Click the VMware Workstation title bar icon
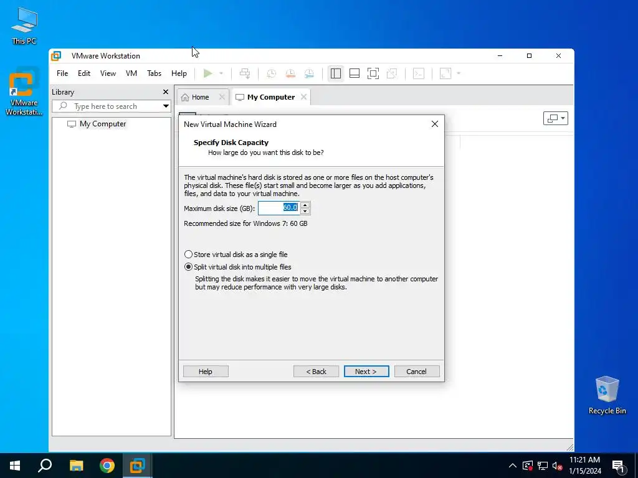The image size is (638, 478). 56,55
